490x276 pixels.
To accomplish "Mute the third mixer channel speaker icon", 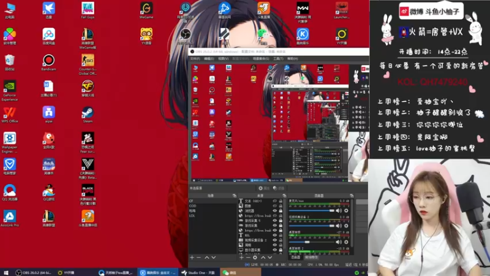I will (x=339, y=242).
